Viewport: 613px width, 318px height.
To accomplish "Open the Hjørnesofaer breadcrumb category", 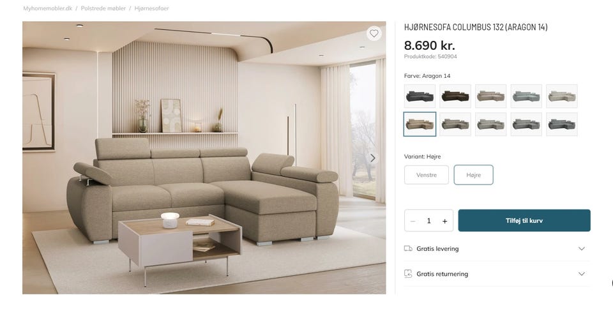I will pos(152,8).
